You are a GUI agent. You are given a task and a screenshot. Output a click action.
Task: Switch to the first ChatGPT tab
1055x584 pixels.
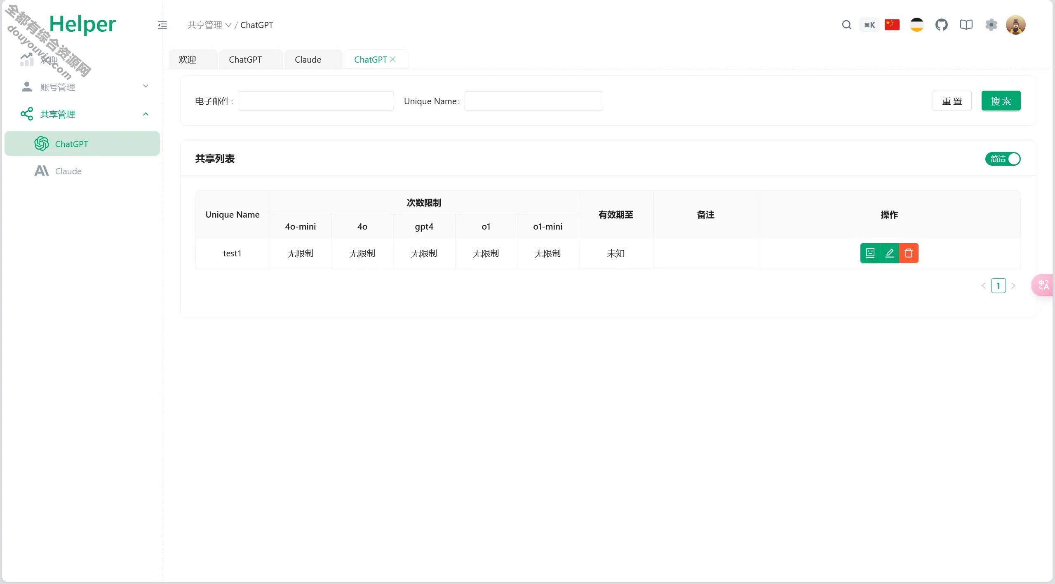click(251, 59)
